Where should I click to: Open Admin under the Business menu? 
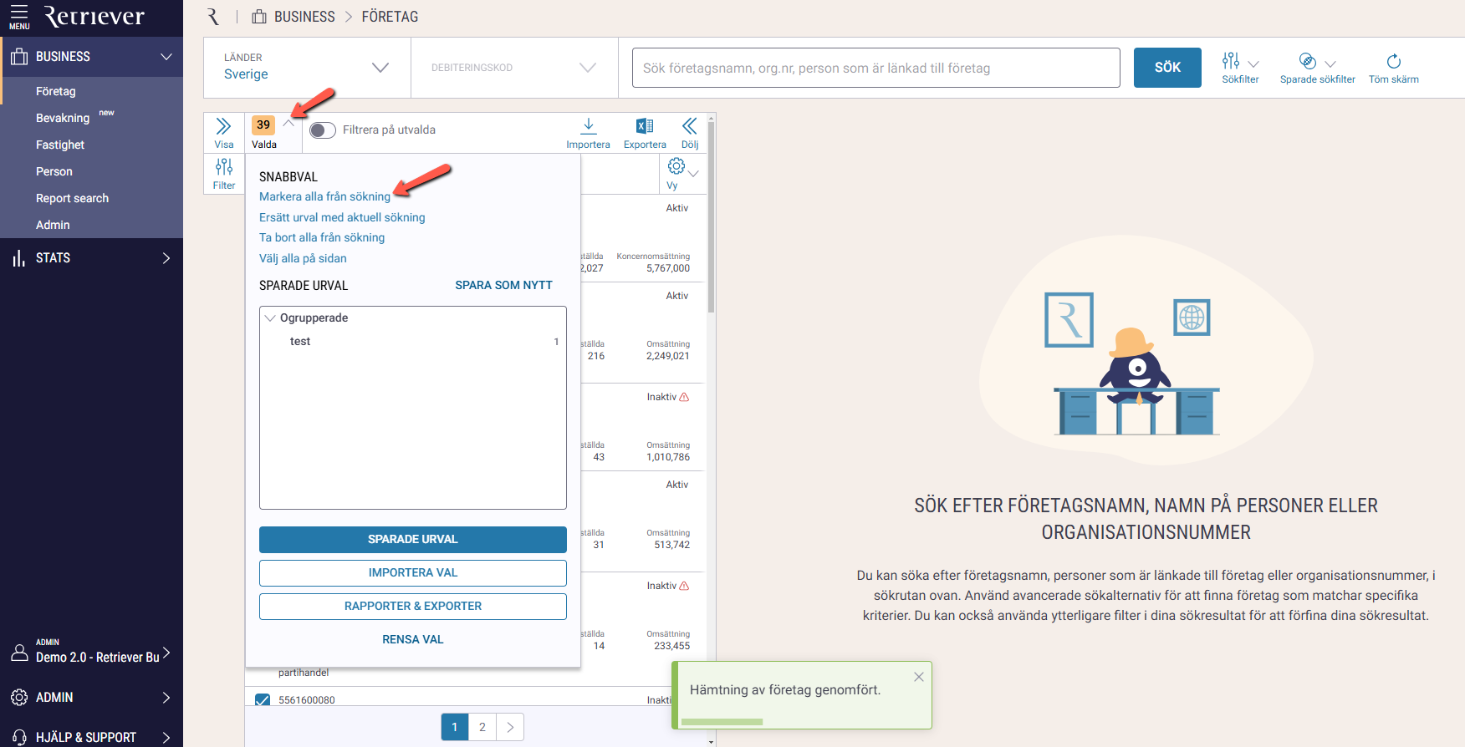click(x=53, y=225)
